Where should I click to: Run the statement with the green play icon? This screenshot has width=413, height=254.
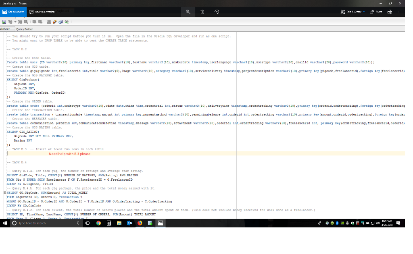pyautogui.click(x=4, y=21)
